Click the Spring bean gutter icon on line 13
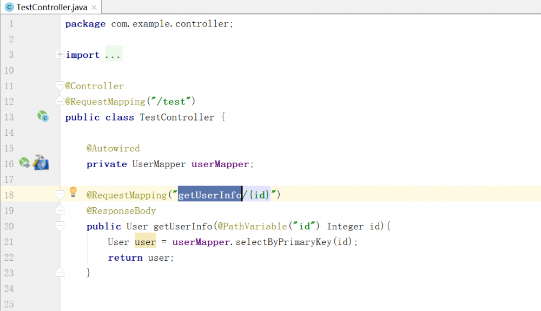 [43, 116]
